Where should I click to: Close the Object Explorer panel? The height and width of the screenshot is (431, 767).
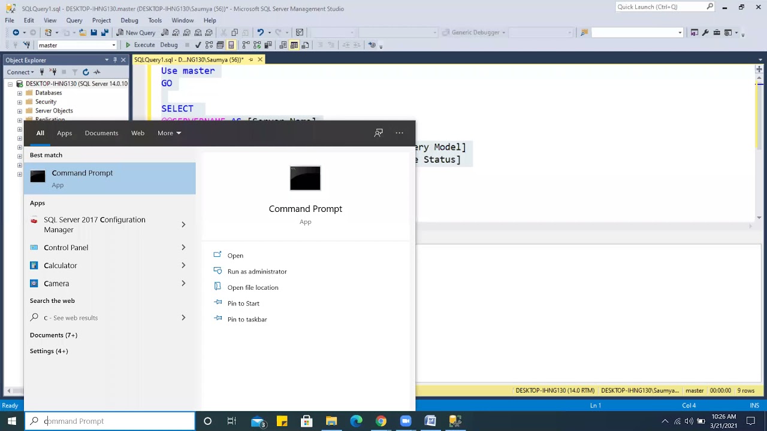pyautogui.click(x=123, y=60)
